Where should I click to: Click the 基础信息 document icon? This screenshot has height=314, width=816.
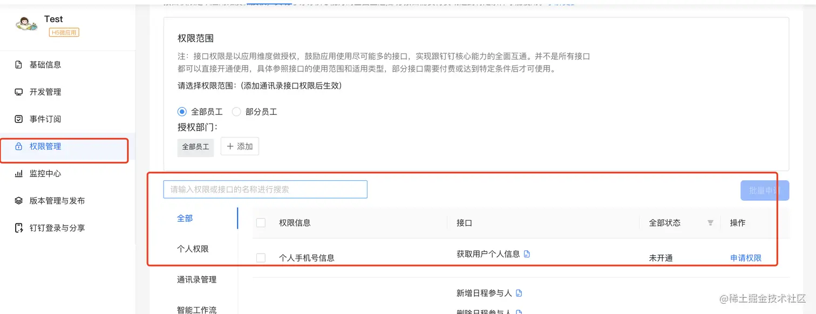pos(18,65)
